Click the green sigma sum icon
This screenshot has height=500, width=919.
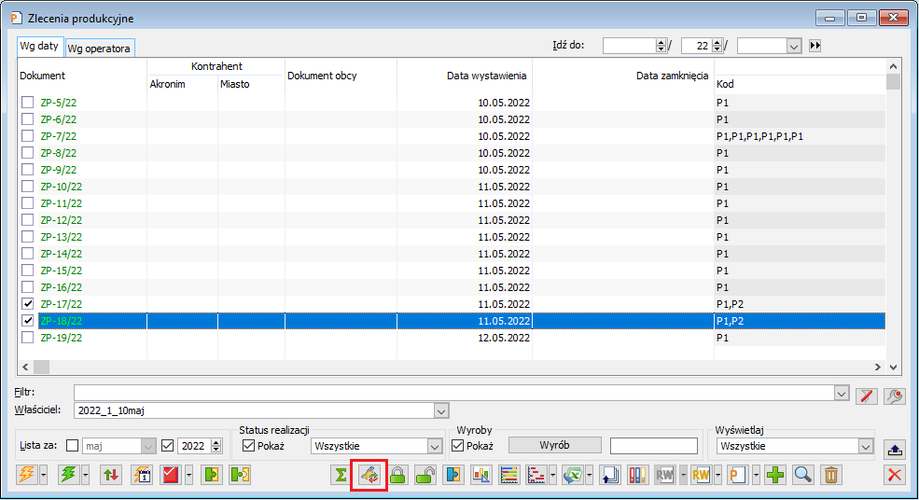coord(340,474)
